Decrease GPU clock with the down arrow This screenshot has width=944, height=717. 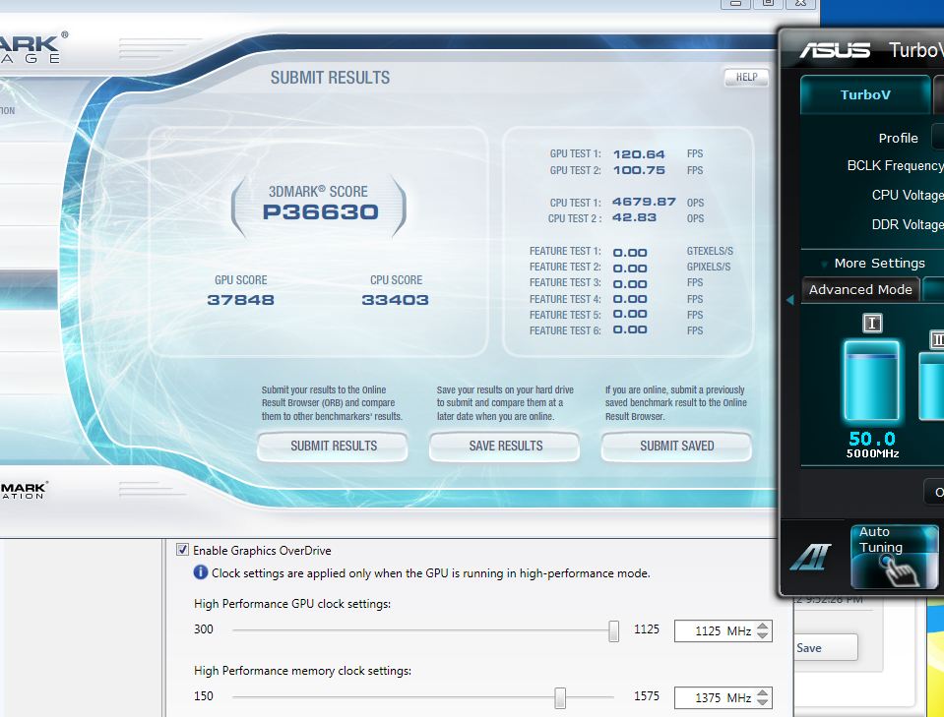[x=763, y=635]
